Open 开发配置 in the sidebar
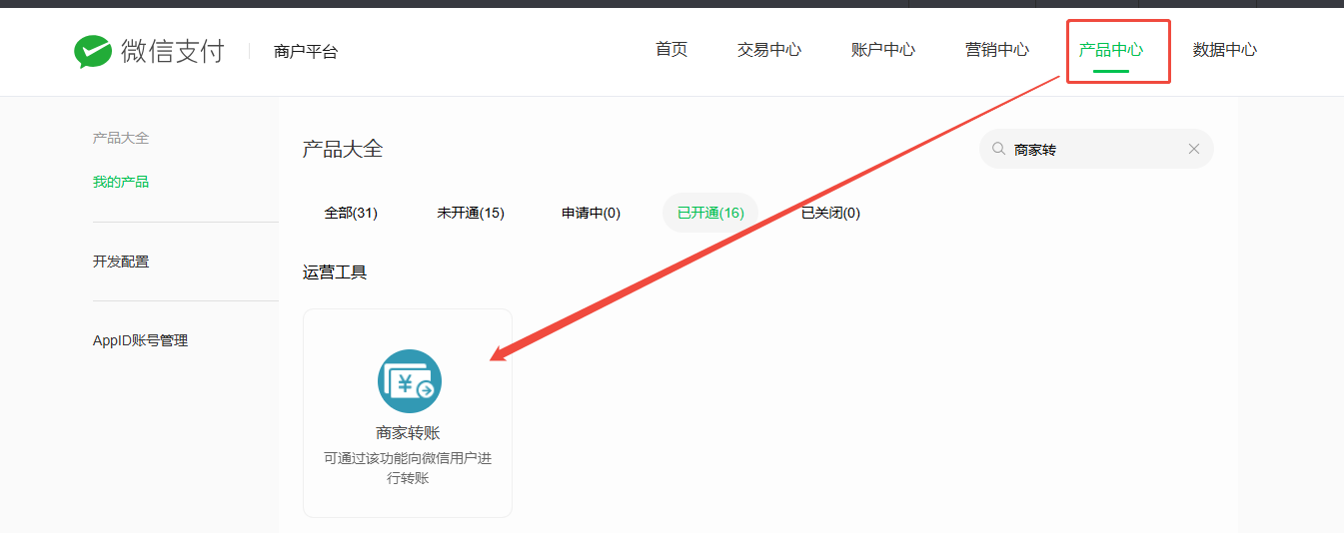Screen dimensions: 1344x533 (121, 262)
